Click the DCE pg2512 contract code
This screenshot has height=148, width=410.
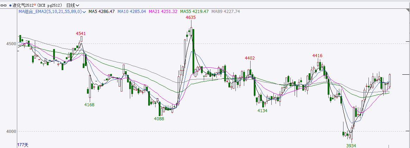tap(49, 5)
